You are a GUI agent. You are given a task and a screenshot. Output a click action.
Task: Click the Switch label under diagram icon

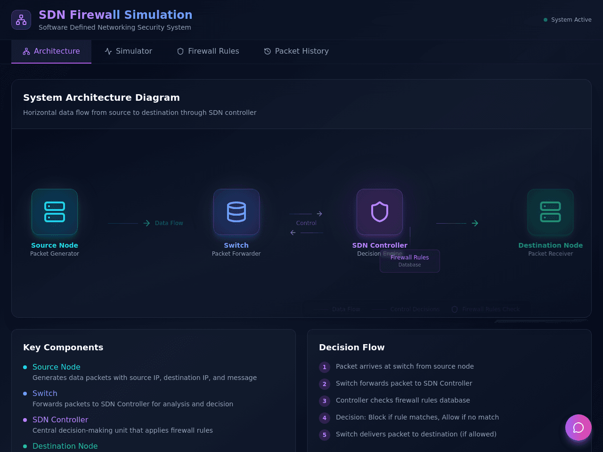tap(236, 245)
